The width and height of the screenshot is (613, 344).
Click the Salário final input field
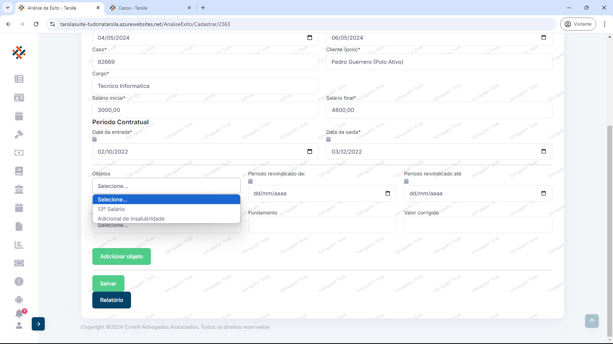[439, 110]
